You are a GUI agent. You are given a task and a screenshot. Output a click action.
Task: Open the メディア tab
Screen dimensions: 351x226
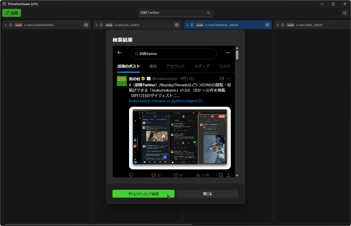[202, 66]
